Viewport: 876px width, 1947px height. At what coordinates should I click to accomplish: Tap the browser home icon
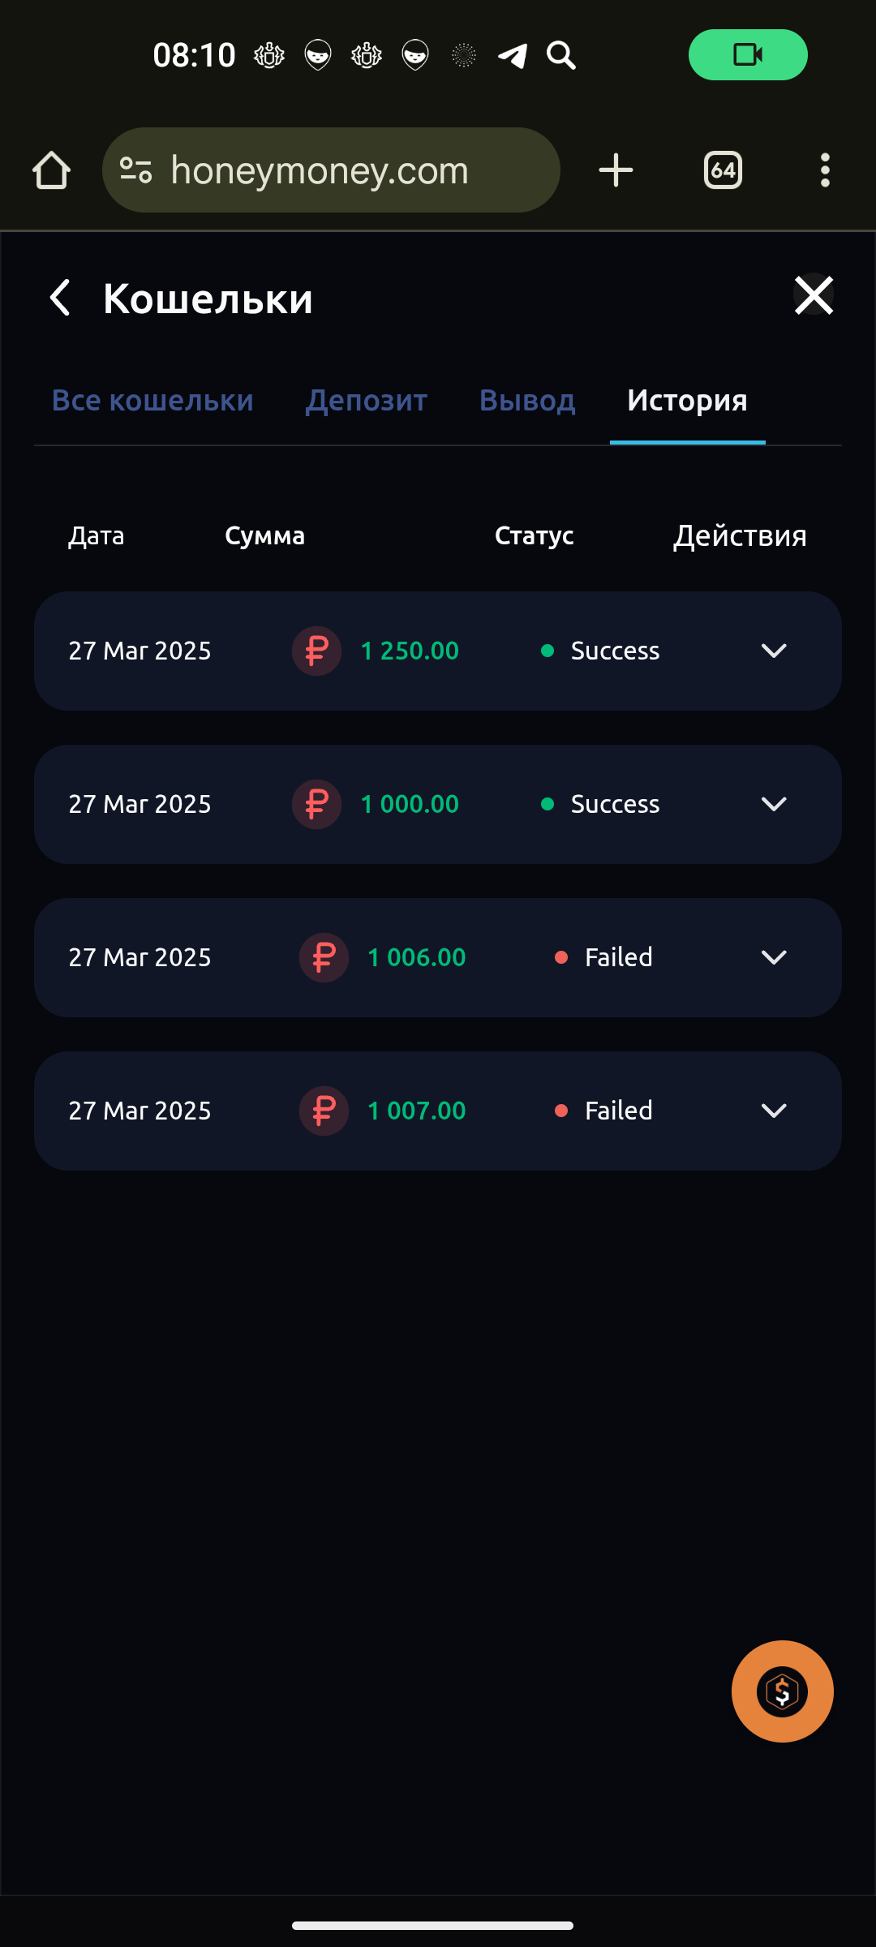[51, 170]
